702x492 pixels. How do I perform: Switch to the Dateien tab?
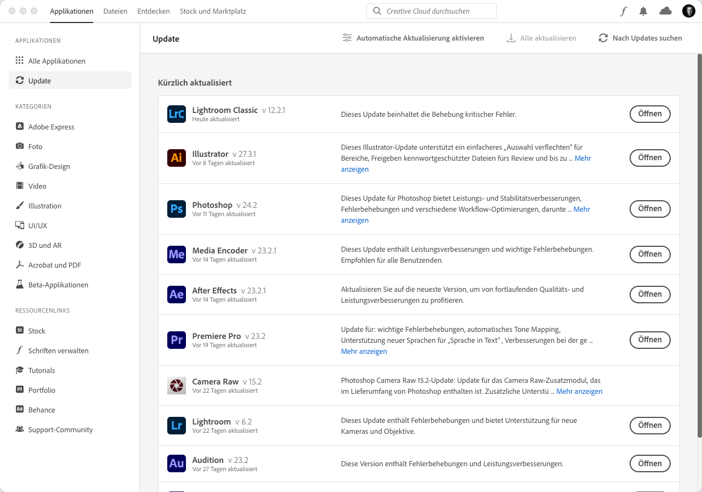coord(115,11)
